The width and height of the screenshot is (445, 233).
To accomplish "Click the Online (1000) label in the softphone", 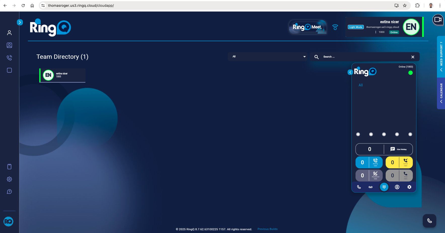I will coord(406,67).
